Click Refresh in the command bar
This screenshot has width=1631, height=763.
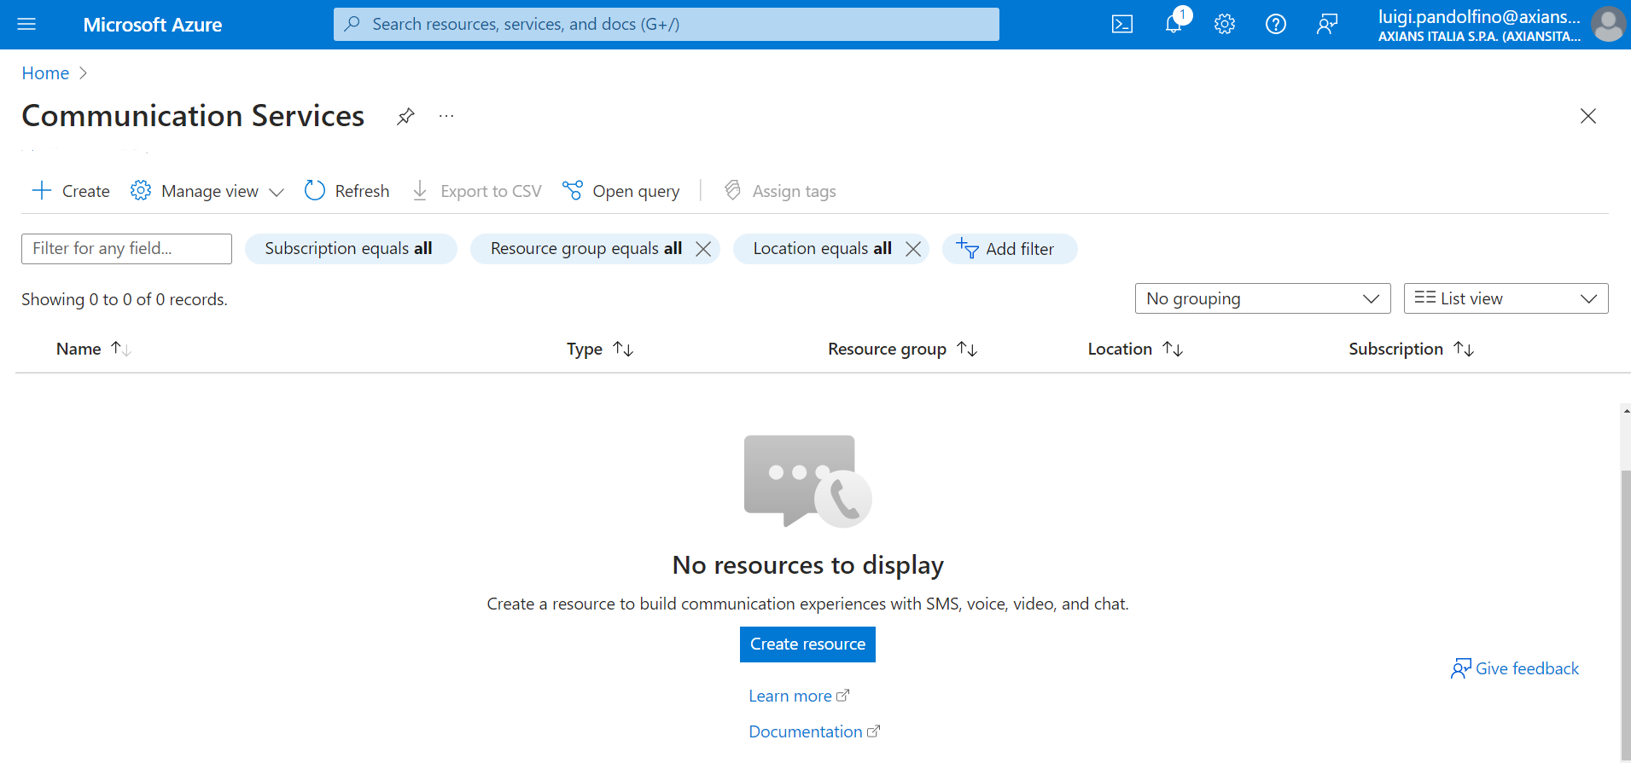tap(347, 191)
